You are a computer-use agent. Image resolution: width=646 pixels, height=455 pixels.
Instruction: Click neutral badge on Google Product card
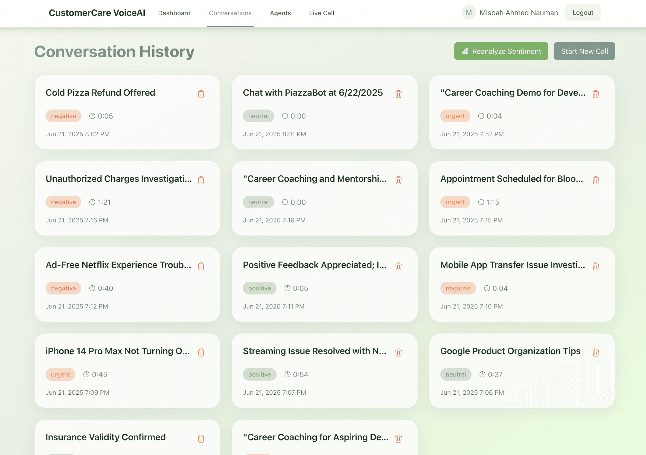click(456, 374)
